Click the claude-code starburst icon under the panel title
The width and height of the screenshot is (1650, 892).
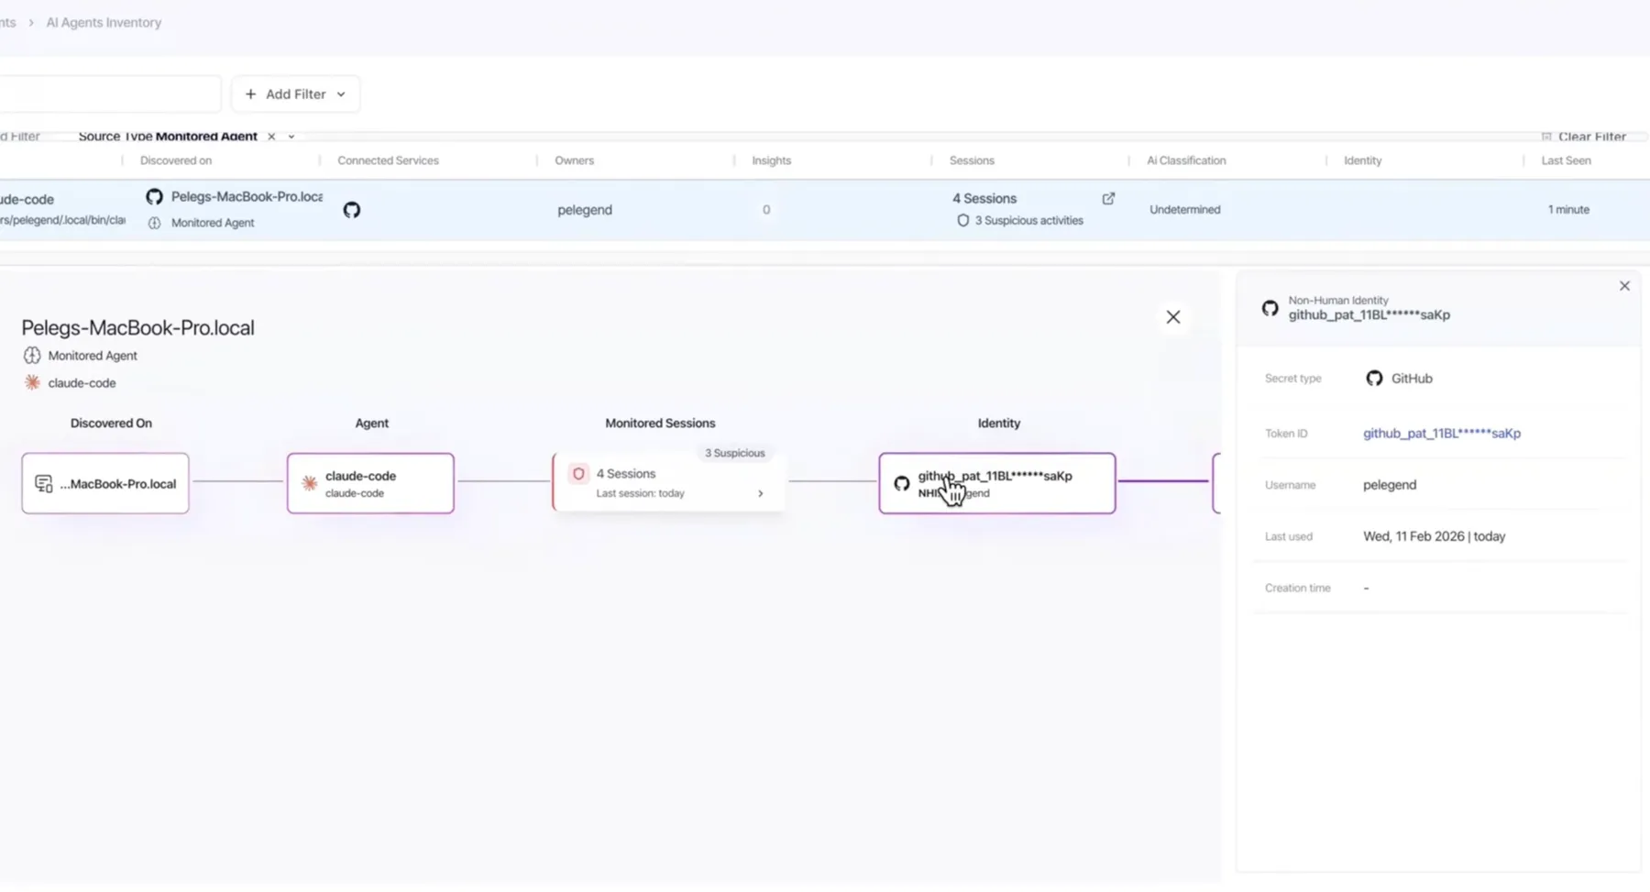pyautogui.click(x=32, y=383)
